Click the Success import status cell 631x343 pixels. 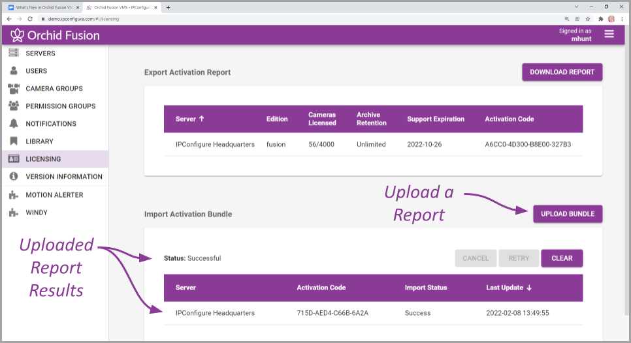click(417, 313)
